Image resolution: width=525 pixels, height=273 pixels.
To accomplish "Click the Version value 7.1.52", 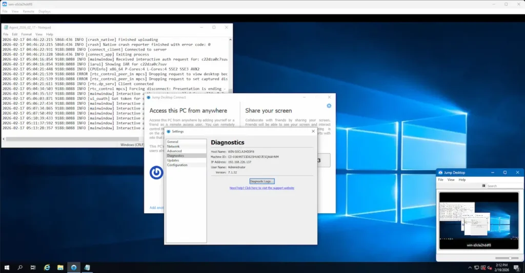I will pyautogui.click(x=232, y=173).
